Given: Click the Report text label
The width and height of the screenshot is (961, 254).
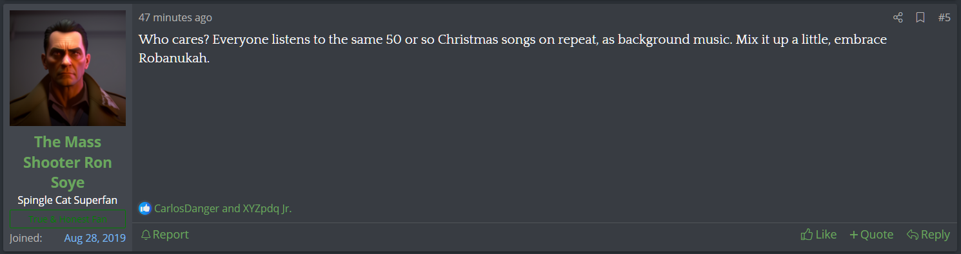Looking at the screenshot, I should tap(171, 235).
